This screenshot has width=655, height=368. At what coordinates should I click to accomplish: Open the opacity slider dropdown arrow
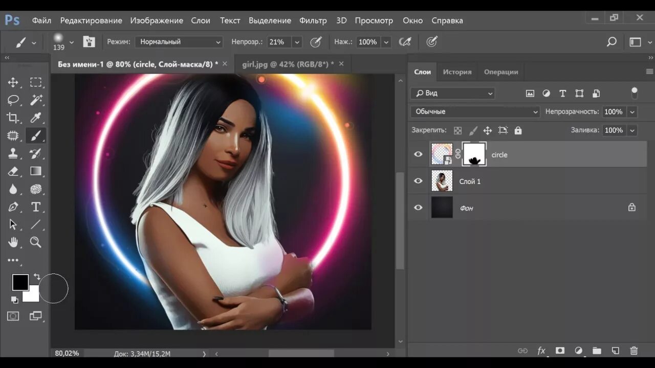pyautogui.click(x=297, y=42)
